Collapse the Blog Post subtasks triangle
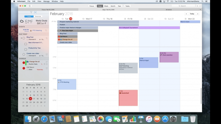This screenshot has height=124, width=221. 21,38
